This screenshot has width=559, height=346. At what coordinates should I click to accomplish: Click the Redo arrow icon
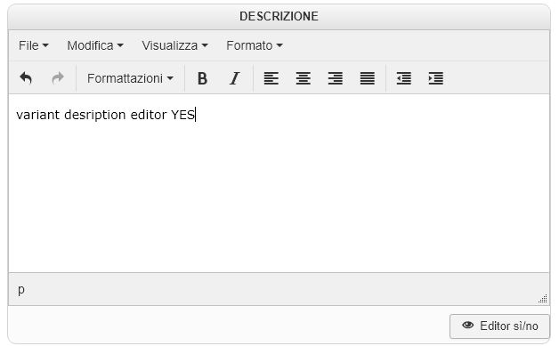[57, 78]
